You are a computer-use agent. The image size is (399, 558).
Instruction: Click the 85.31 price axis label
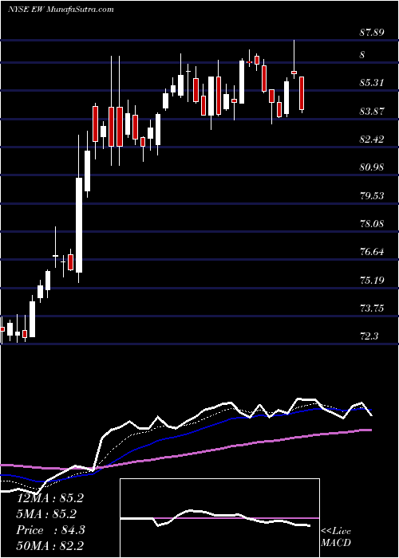pyautogui.click(x=372, y=83)
